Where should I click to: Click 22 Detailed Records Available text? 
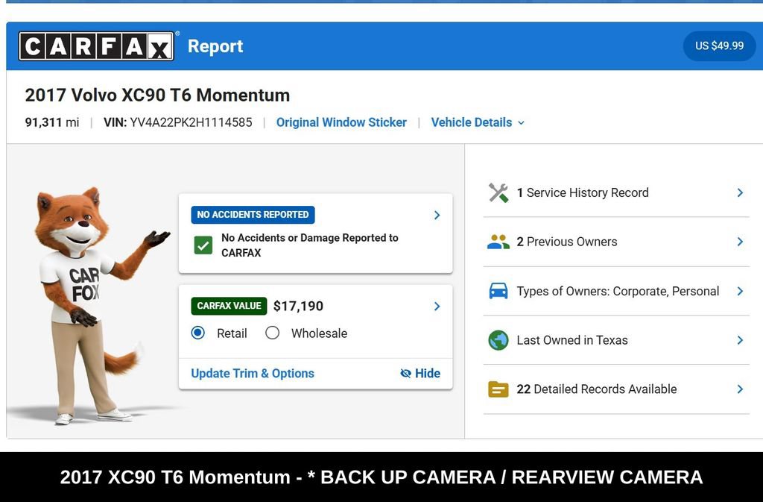597,389
